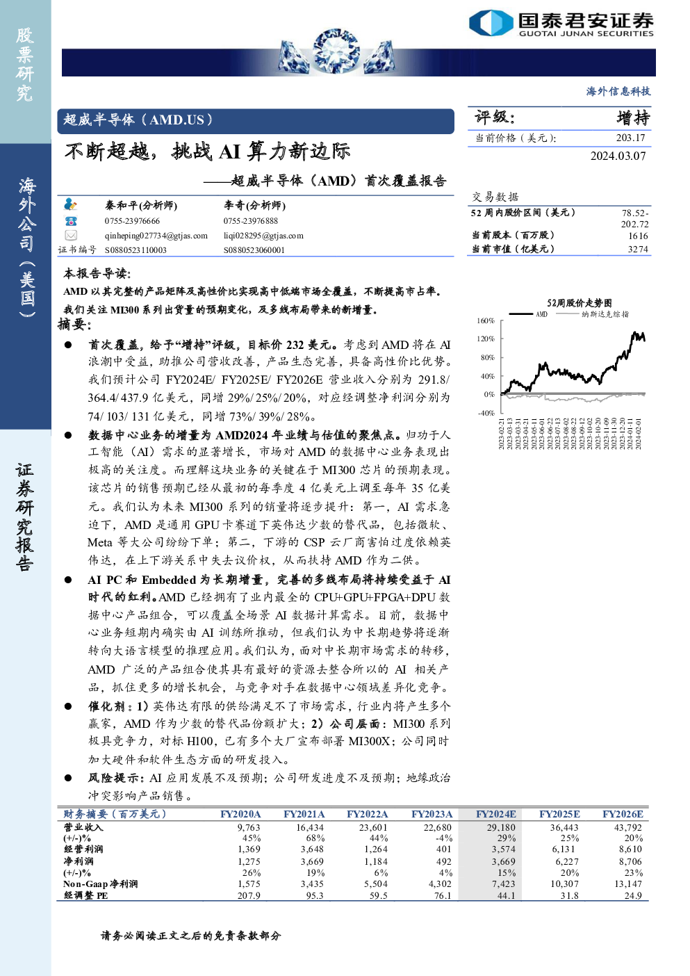Select the FY2026E column header
The height and width of the screenshot is (976, 690).
click(623, 814)
